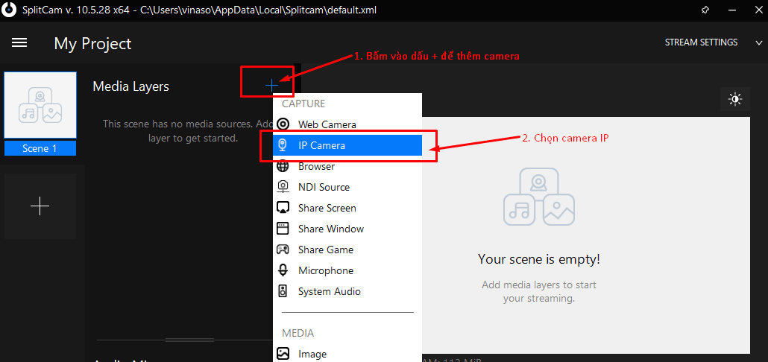Choose Image under Media section
The height and width of the screenshot is (362, 768).
click(312, 354)
